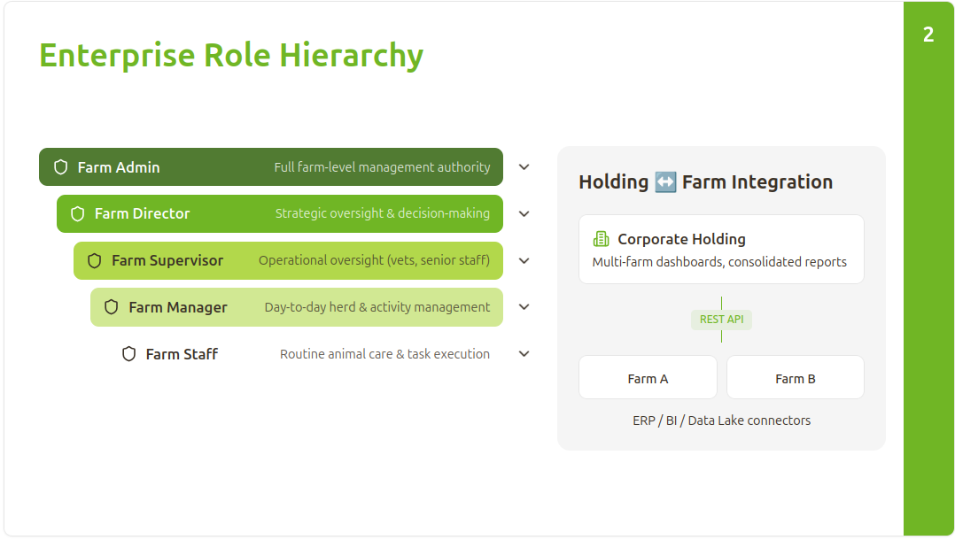Click the arrow emoji in the Holding Farm Integration title
955x540 pixels.
coord(665,182)
